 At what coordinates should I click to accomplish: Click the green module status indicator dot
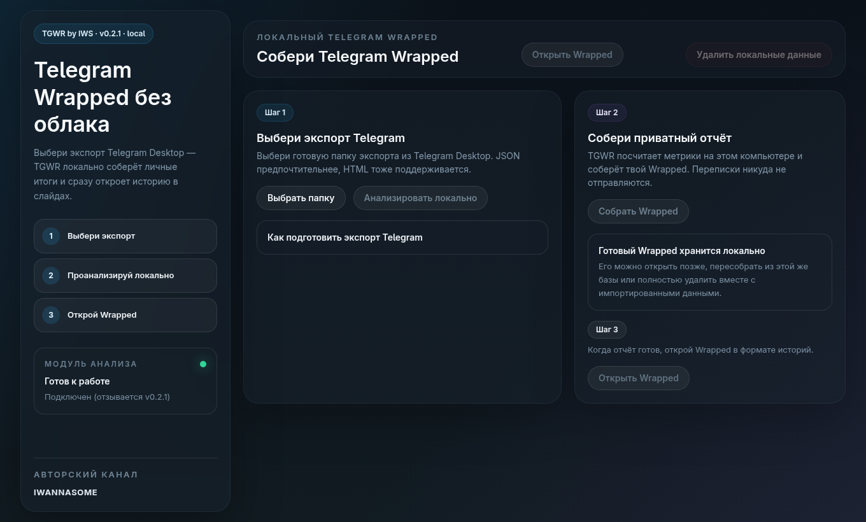coord(203,364)
